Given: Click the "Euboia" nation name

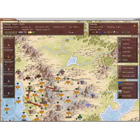Looking at the screenshot, I should click(93, 24).
